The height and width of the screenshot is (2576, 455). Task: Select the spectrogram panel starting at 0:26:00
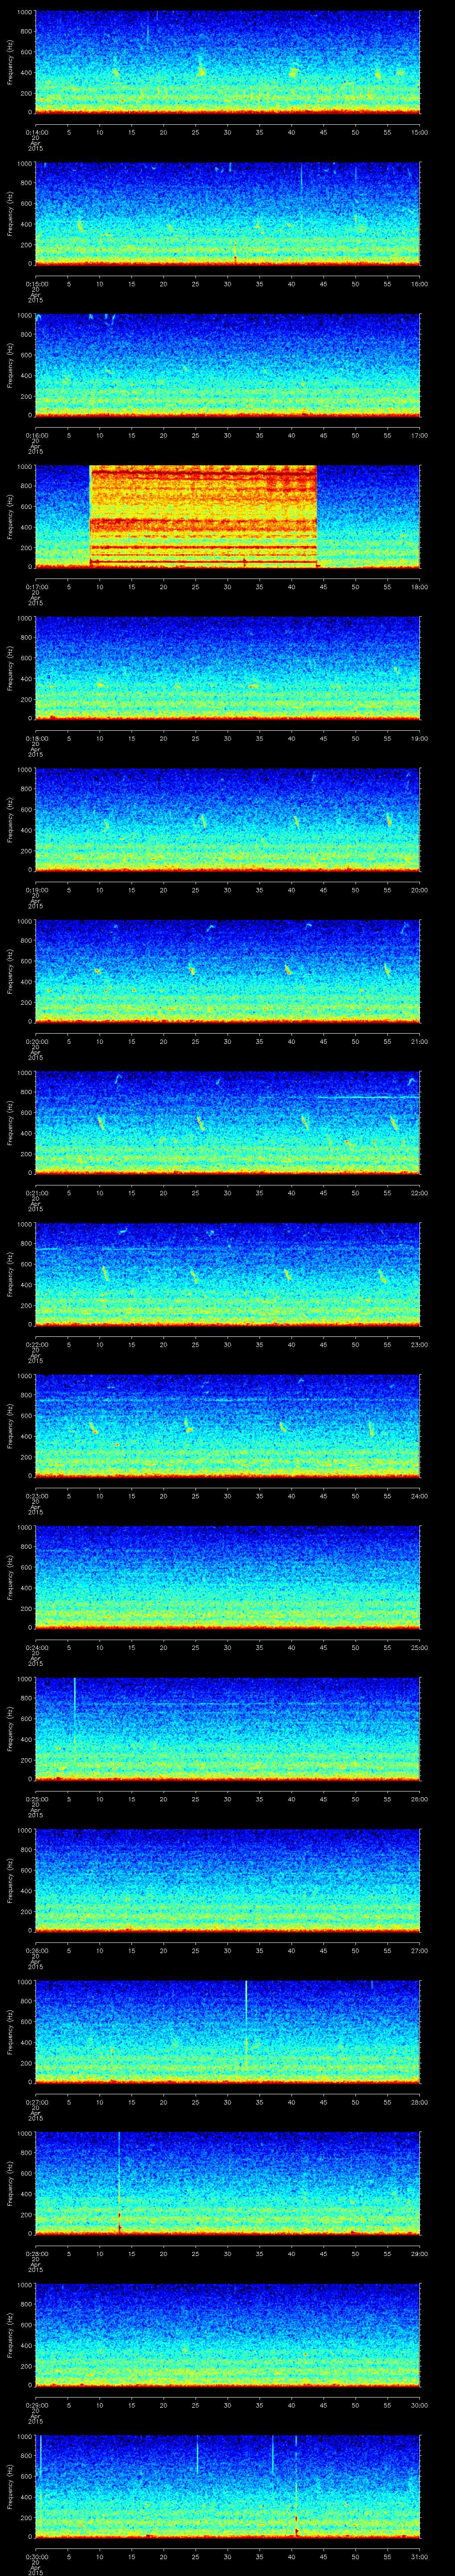click(227, 1881)
